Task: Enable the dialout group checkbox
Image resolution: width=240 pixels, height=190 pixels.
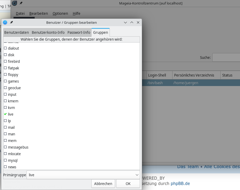Action: 5,48
